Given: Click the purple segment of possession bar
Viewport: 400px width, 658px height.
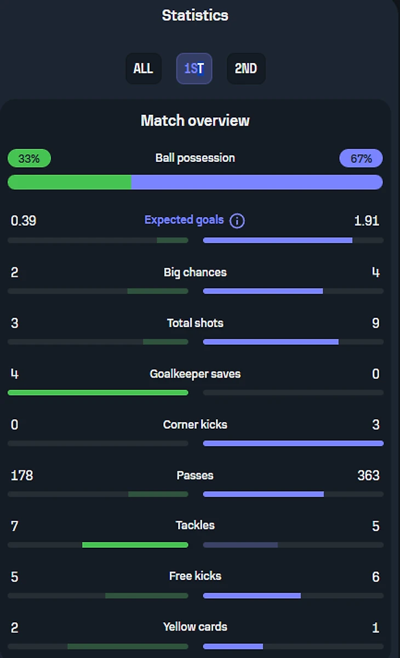Looking at the screenshot, I should tap(256, 182).
